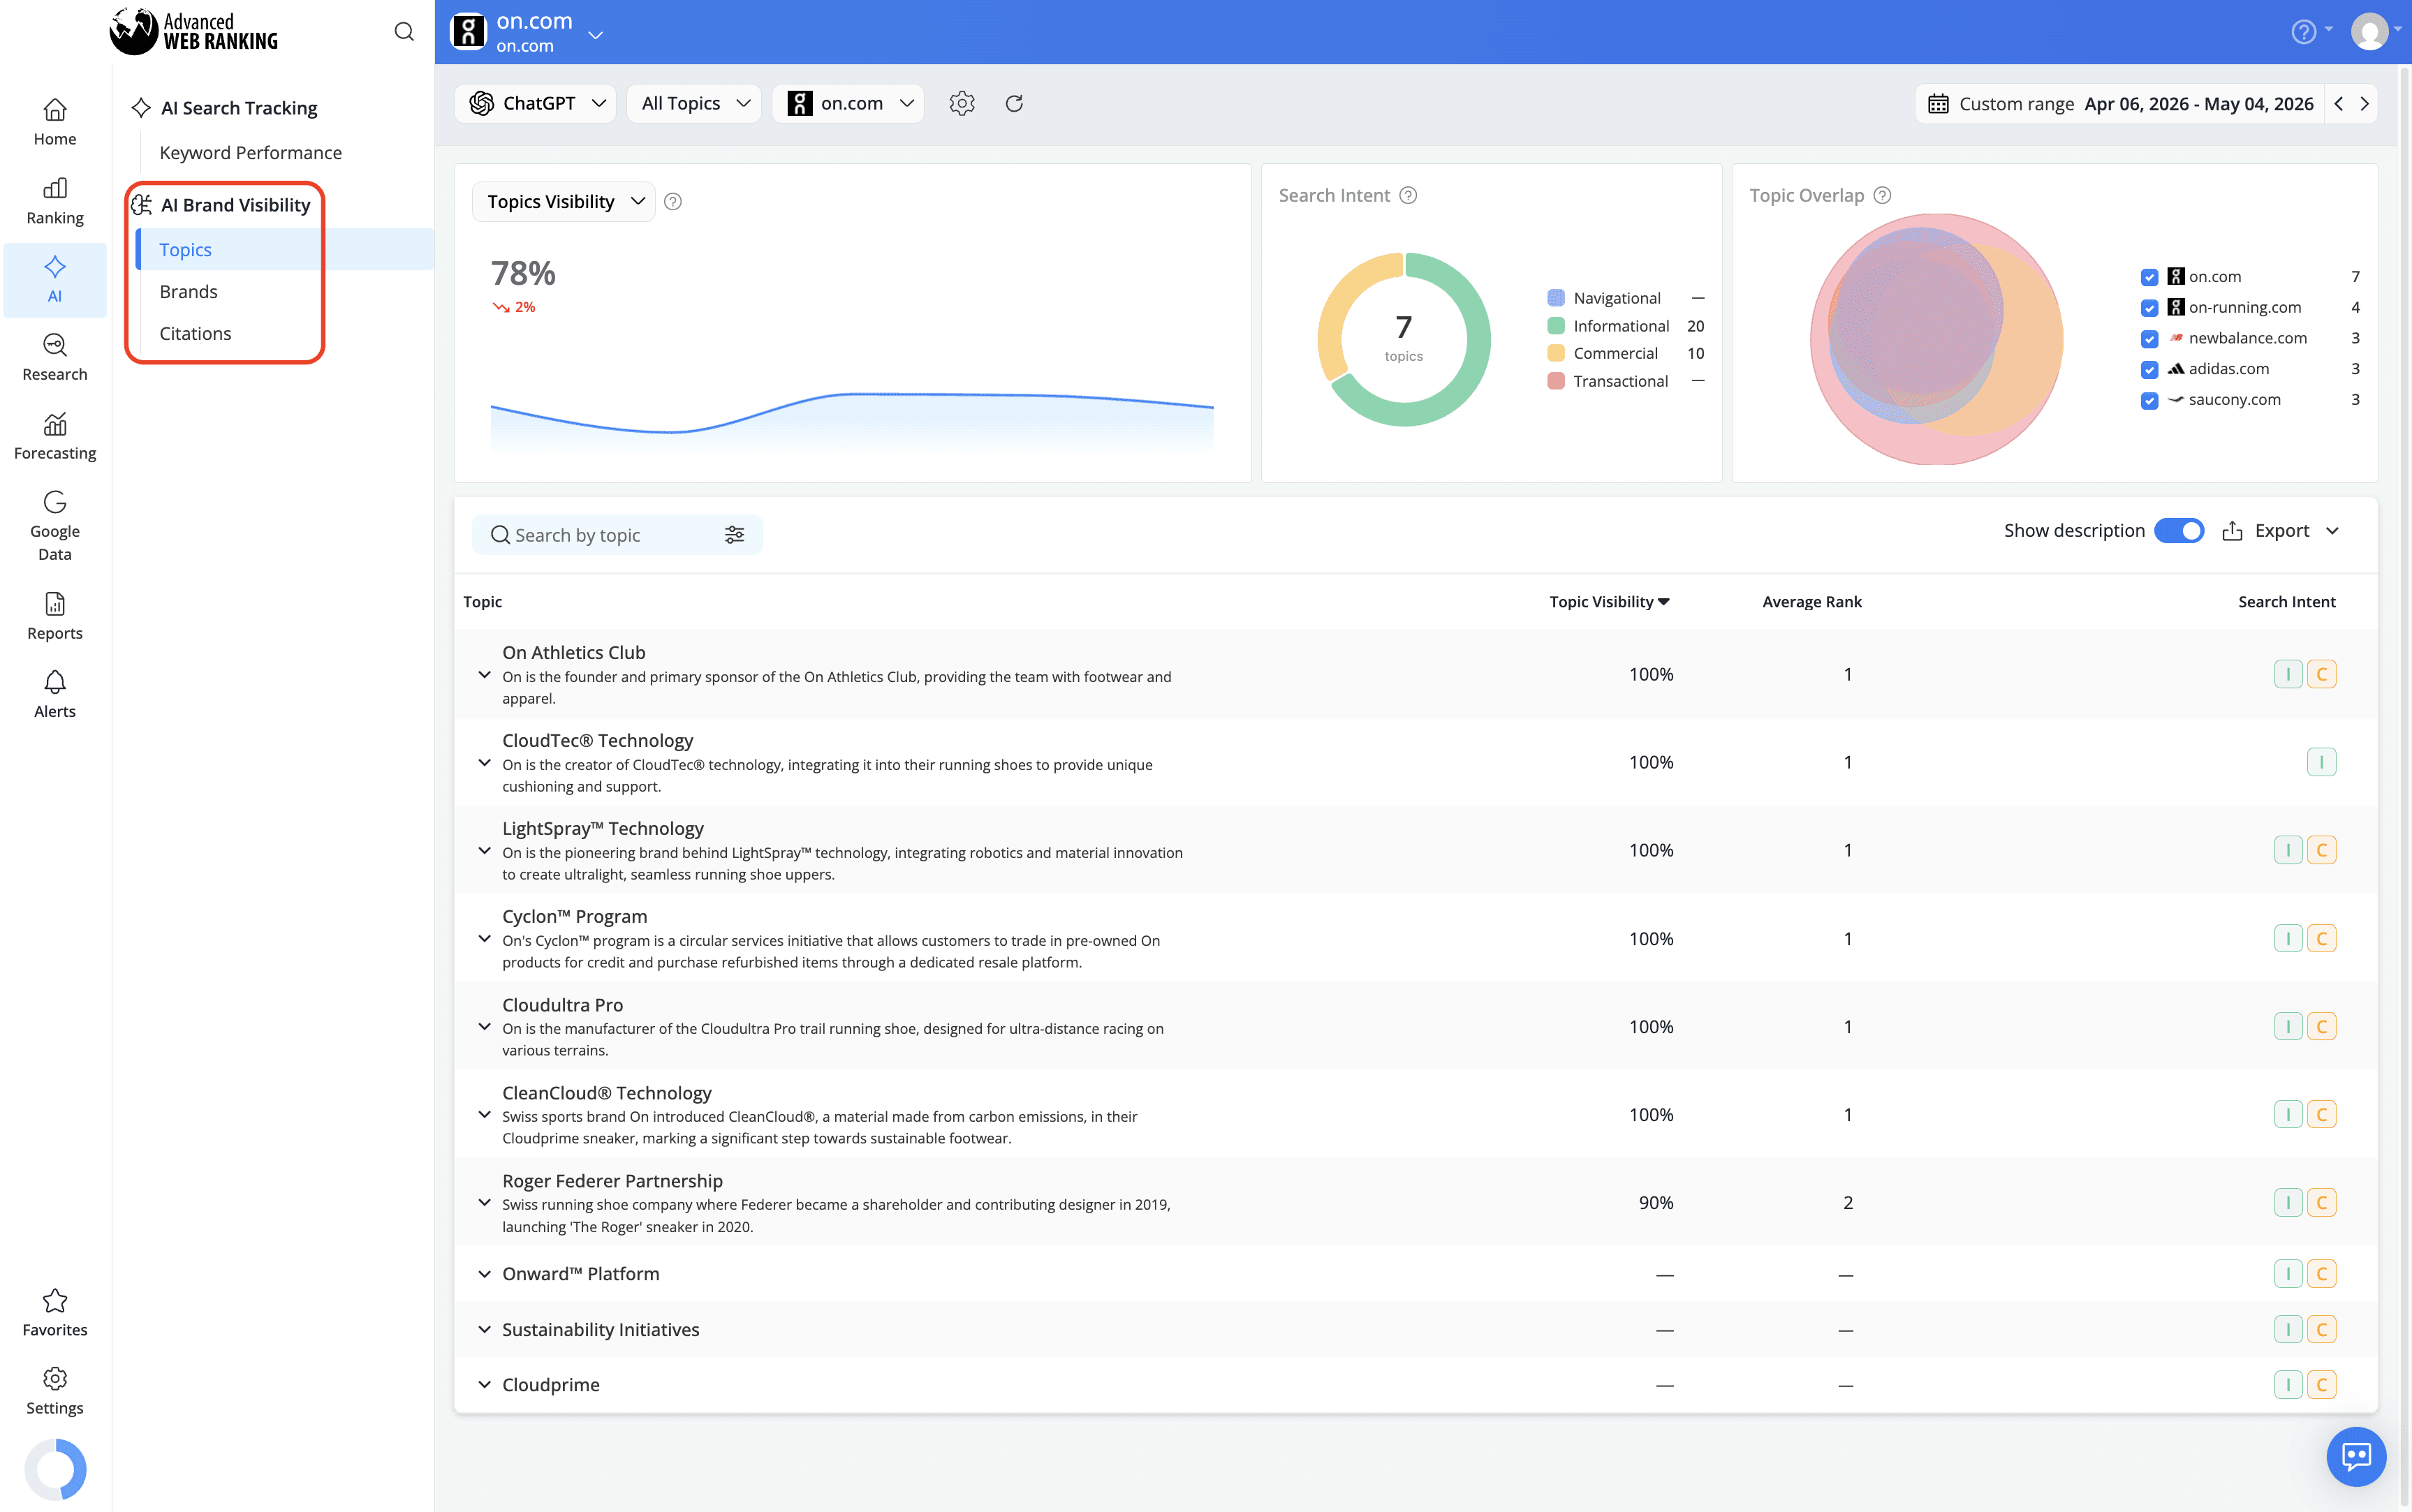Click the Topic Overlap Venn diagram
This screenshot has height=1512, width=2412.
click(x=1936, y=339)
